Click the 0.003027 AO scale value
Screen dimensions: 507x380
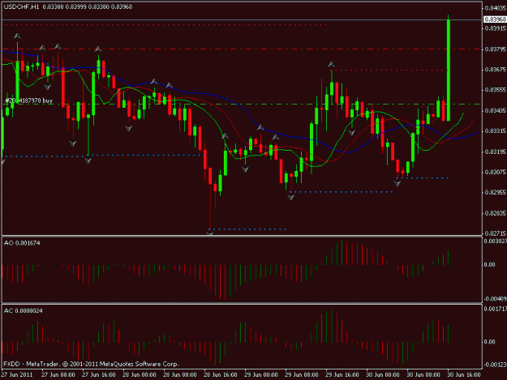496,241
